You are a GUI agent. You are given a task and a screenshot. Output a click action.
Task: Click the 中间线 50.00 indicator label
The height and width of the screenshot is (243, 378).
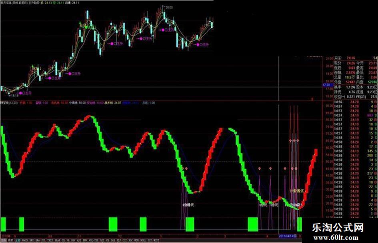77,103
